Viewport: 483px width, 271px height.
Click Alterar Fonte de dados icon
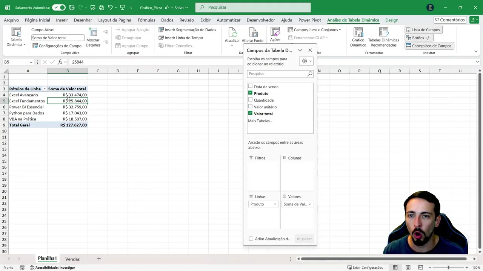tap(252, 35)
